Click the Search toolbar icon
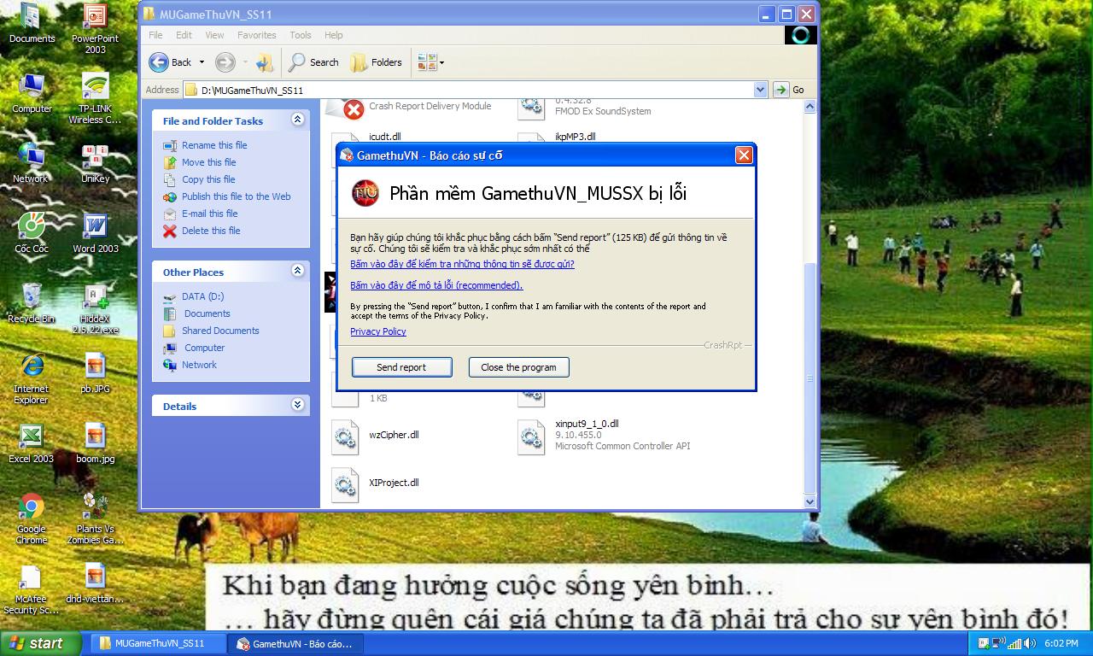Viewport: 1093px width, 656px height. [x=313, y=62]
